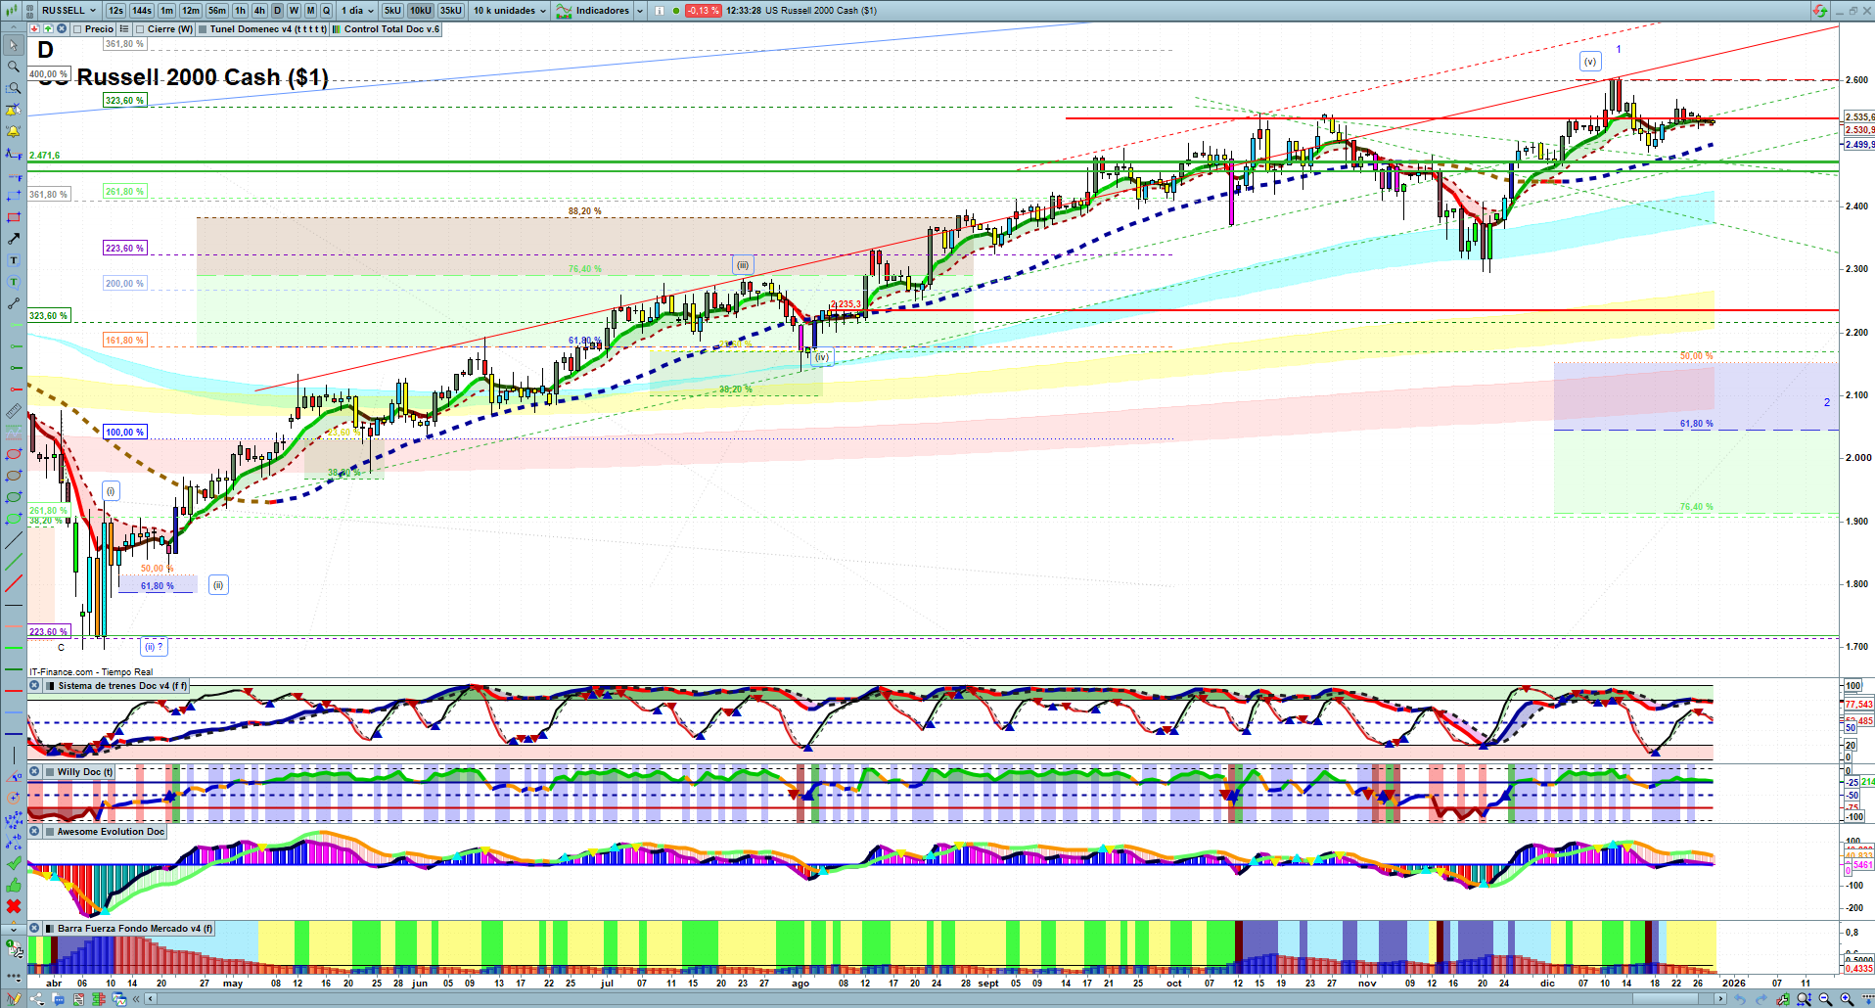This screenshot has height=1008, width=1875.
Task: Click the undo arrow icon
Action: click(x=1740, y=999)
